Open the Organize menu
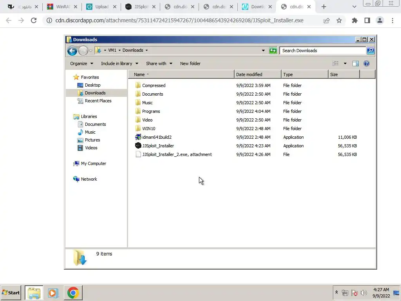 (81, 63)
